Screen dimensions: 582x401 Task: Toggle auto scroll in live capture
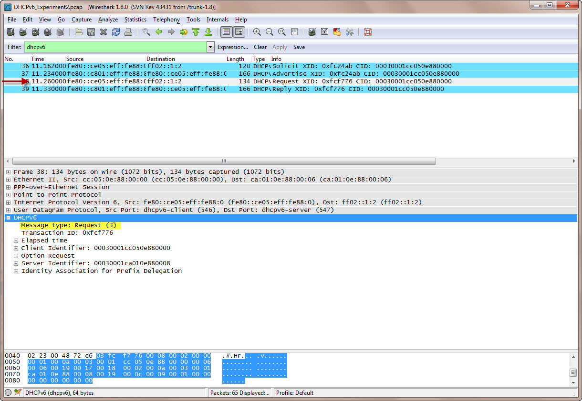coord(239,32)
